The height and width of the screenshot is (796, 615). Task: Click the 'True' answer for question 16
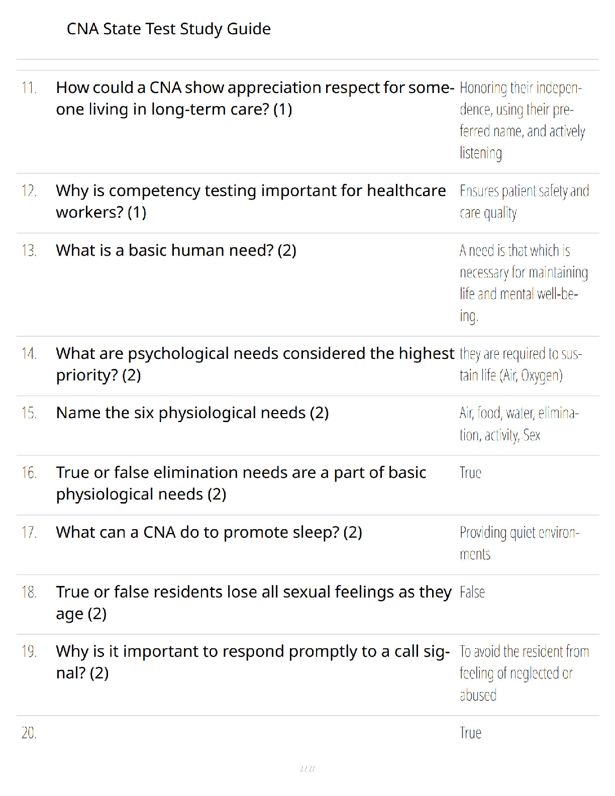(x=470, y=473)
